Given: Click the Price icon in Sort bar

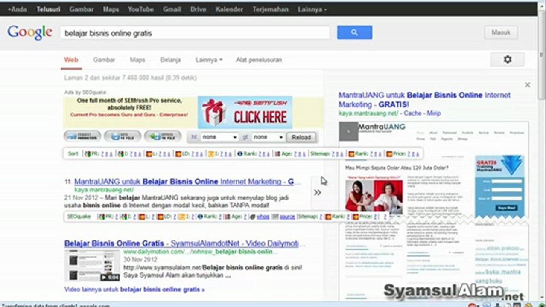Looking at the screenshot, I should click(x=389, y=154).
